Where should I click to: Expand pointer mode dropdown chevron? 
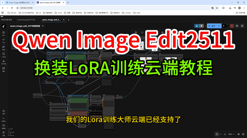click(220, 134)
